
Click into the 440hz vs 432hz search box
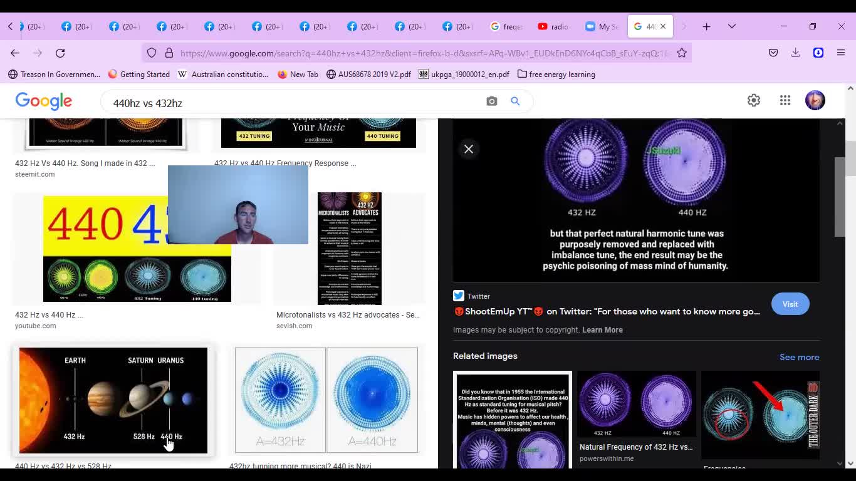pyautogui.click(x=295, y=103)
